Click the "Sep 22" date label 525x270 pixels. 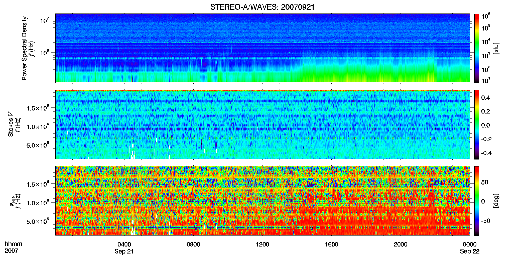tap(470, 251)
